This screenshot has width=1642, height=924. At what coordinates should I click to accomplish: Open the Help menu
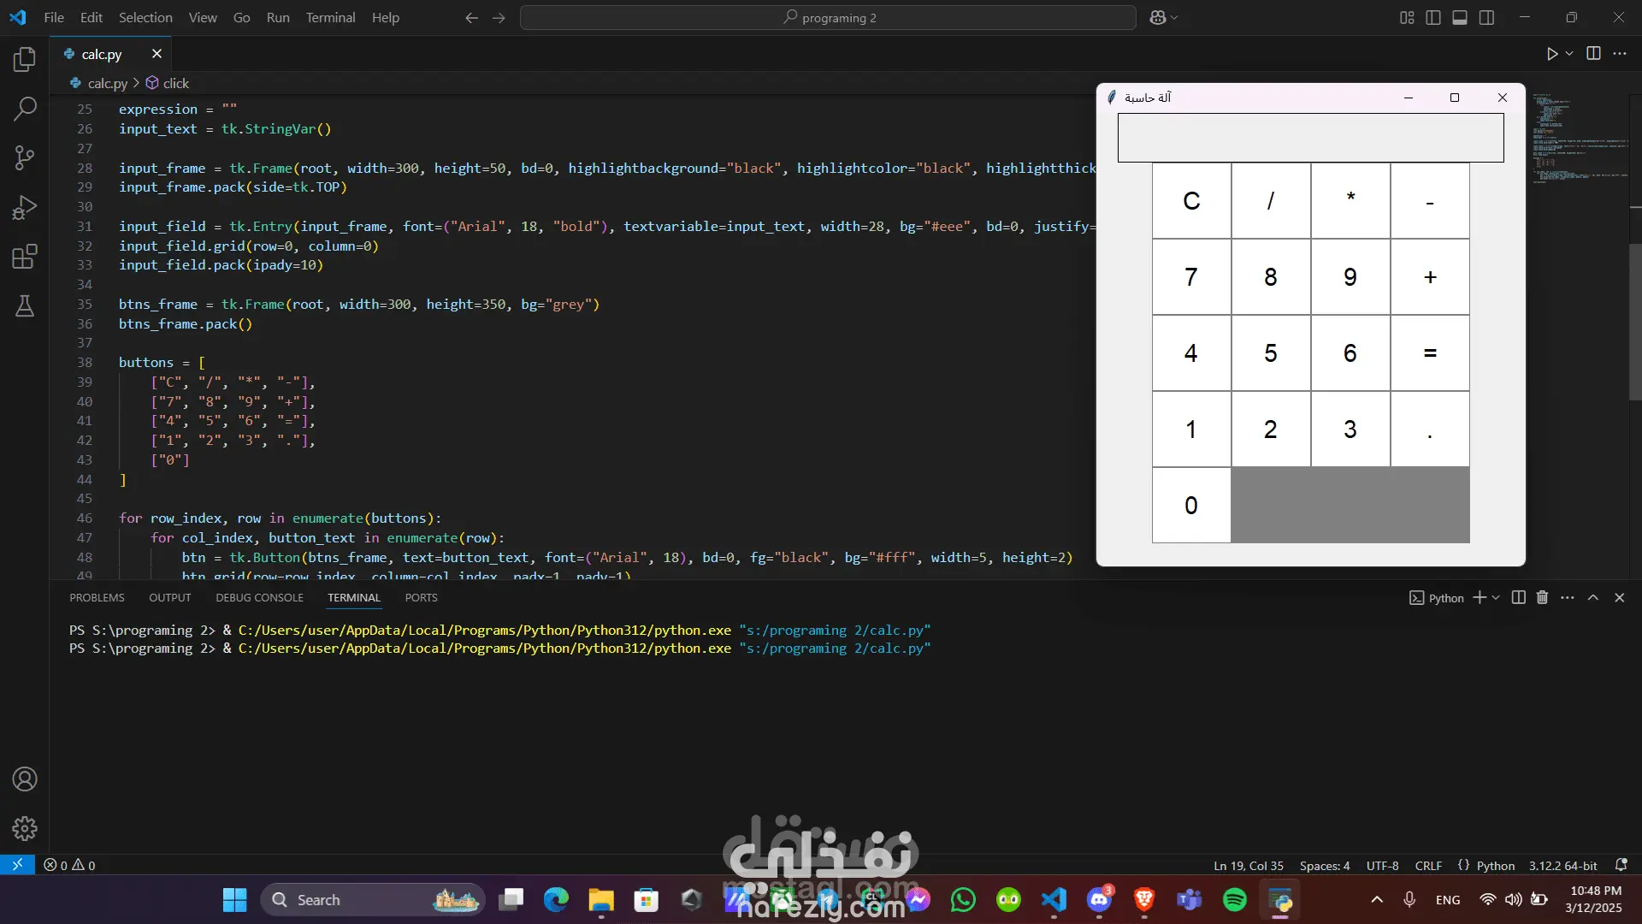pyautogui.click(x=385, y=17)
